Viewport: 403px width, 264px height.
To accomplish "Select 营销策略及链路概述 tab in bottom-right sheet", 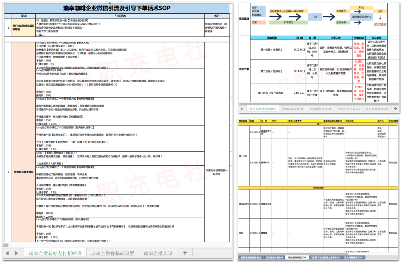I will [x=251, y=258].
